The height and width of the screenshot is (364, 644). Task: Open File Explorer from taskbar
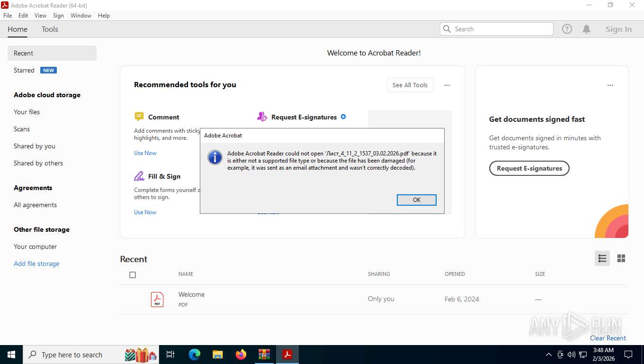pos(217,355)
